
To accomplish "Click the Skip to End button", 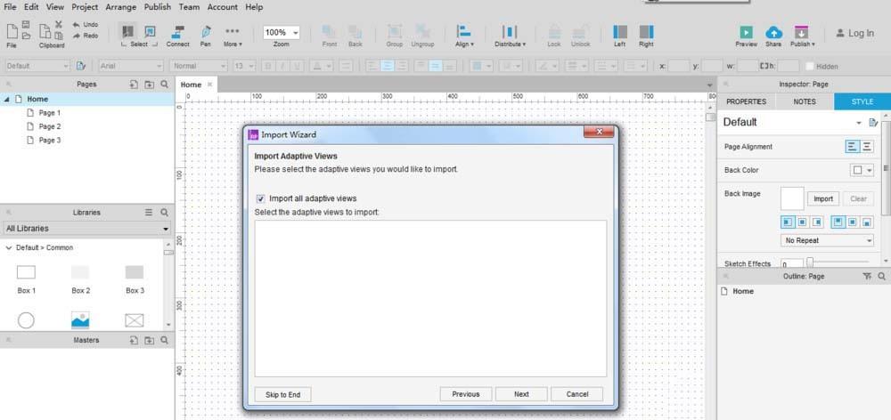I will [x=282, y=394].
